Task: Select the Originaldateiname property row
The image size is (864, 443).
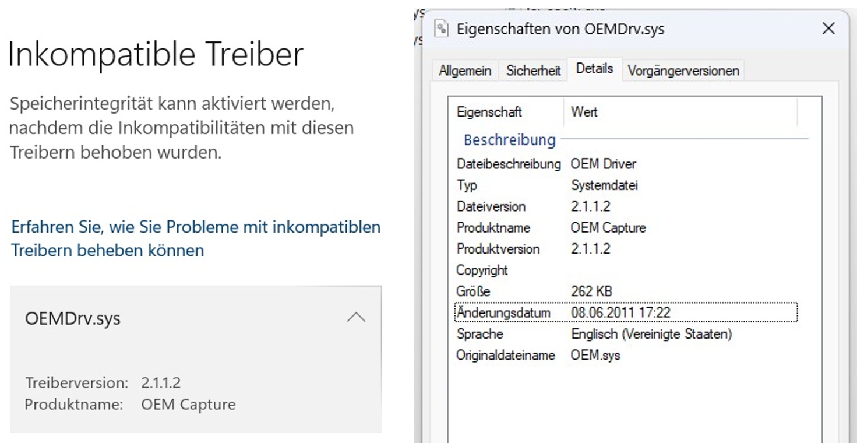Action: [x=626, y=355]
